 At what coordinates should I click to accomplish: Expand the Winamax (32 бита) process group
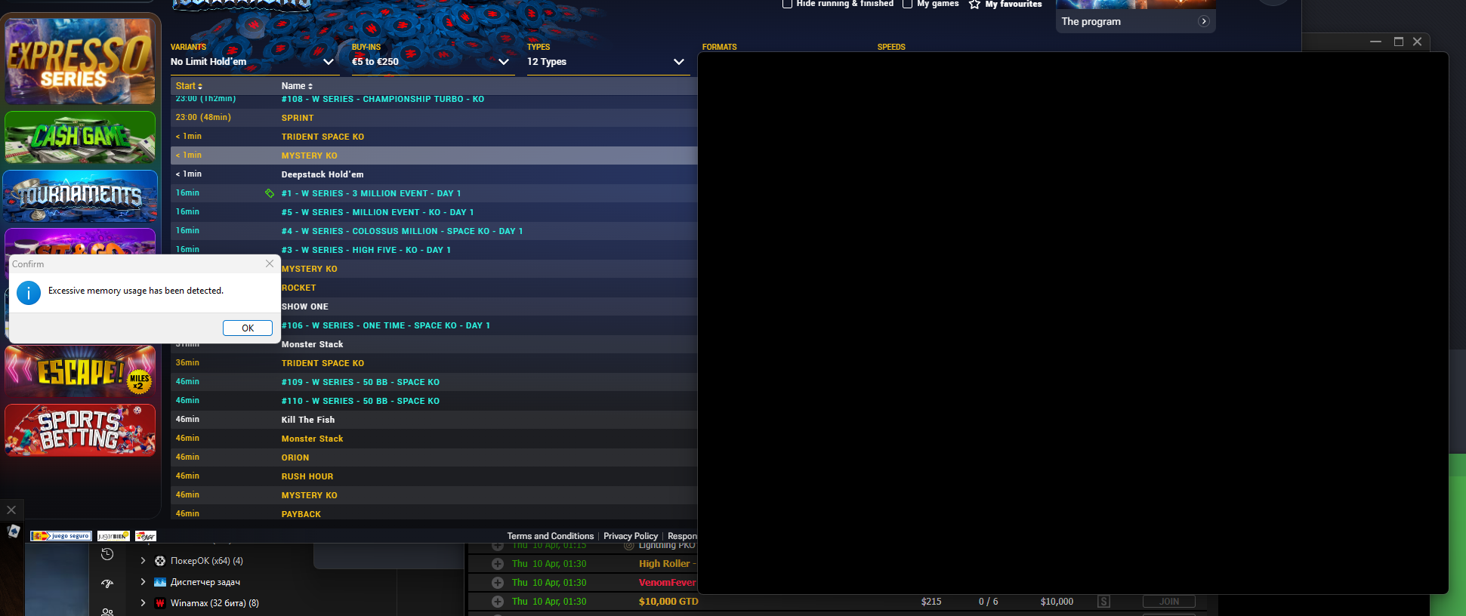pos(143,603)
